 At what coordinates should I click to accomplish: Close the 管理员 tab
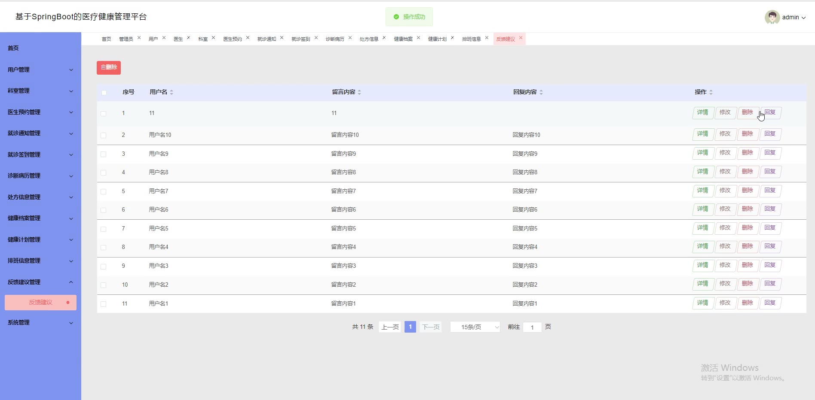139,38
